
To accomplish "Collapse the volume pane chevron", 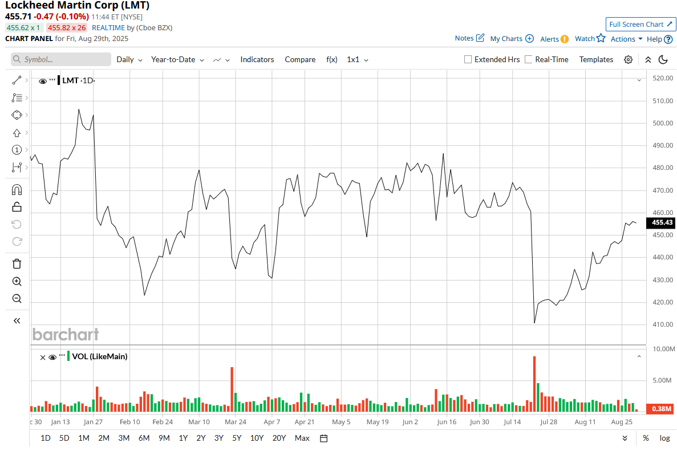I will [639, 356].
